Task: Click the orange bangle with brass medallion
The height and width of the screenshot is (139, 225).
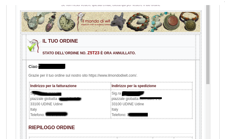Action: coord(190,21)
